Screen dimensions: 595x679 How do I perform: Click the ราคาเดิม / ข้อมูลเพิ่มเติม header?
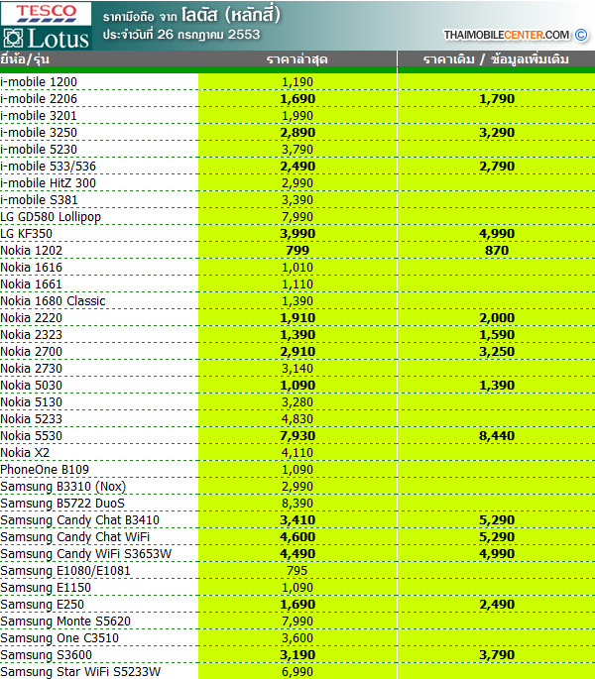pyautogui.click(x=496, y=59)
